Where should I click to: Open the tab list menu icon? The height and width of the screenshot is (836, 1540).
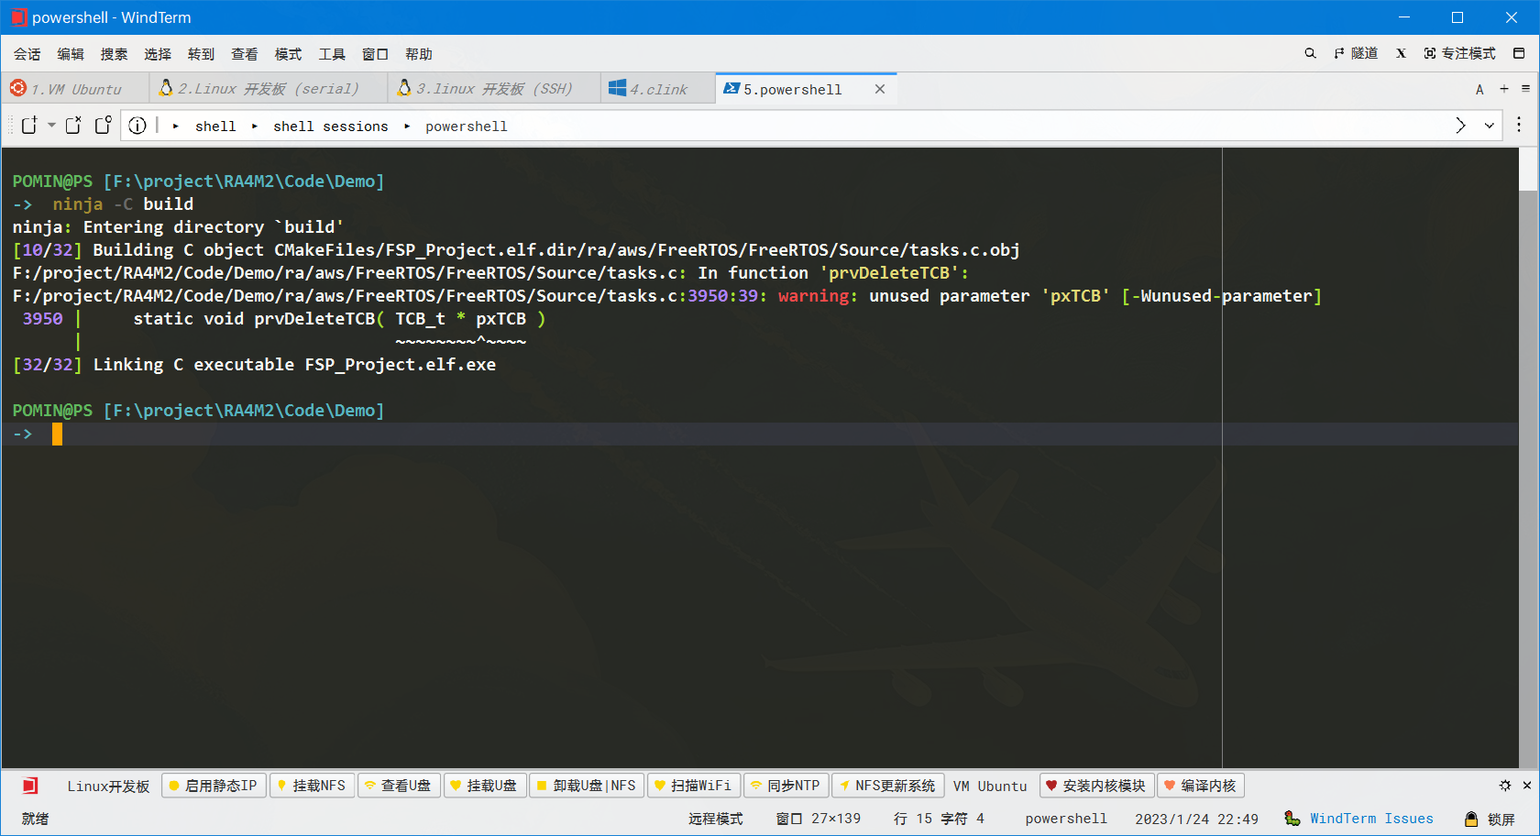(x=1525, y=89)
